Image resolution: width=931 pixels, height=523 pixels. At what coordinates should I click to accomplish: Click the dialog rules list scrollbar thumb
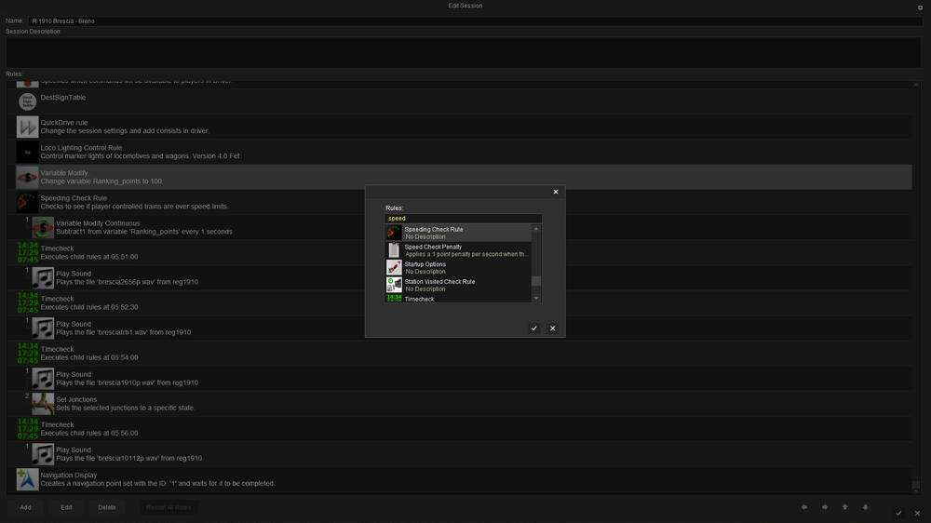[x=536, y=281]
